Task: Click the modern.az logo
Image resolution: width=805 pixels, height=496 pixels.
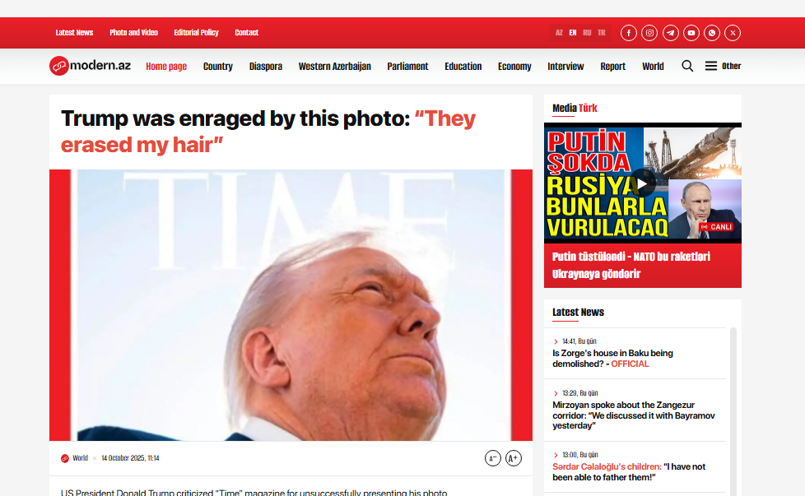Action: click(90, 66)
